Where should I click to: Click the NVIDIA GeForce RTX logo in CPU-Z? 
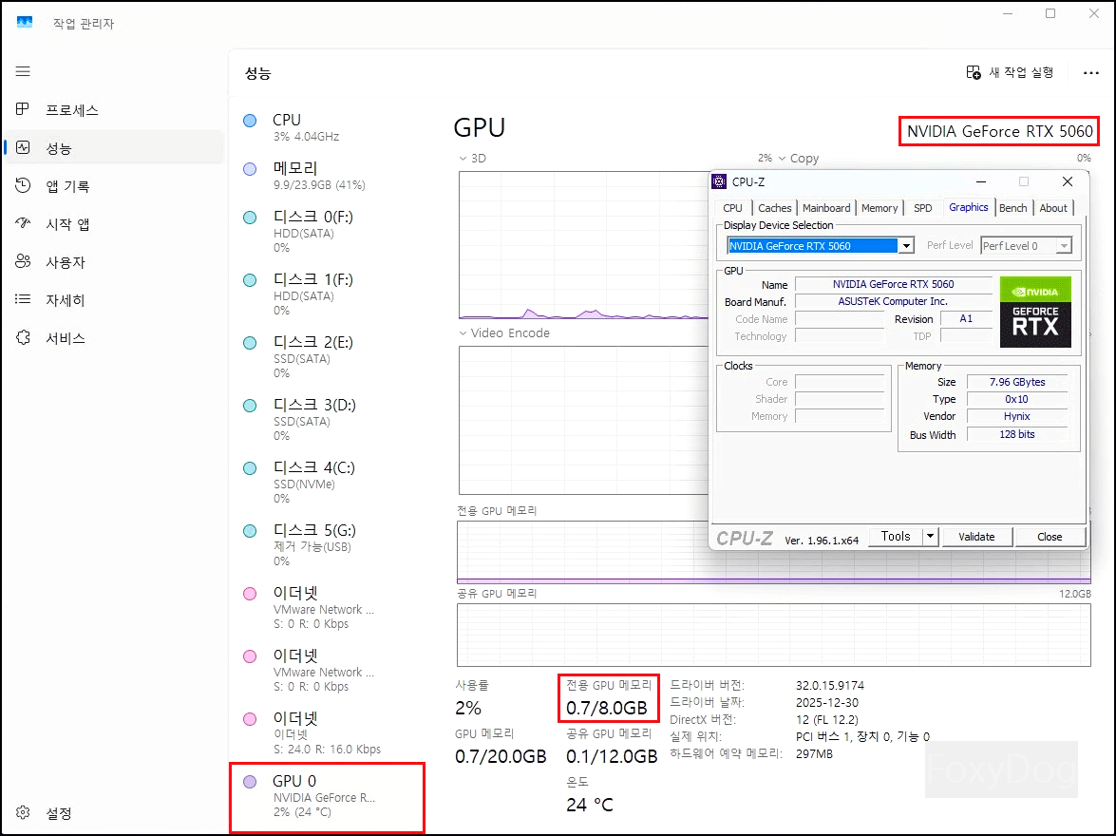point(1035,312)
